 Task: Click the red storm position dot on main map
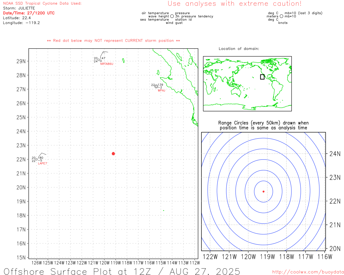pos(113,154)
